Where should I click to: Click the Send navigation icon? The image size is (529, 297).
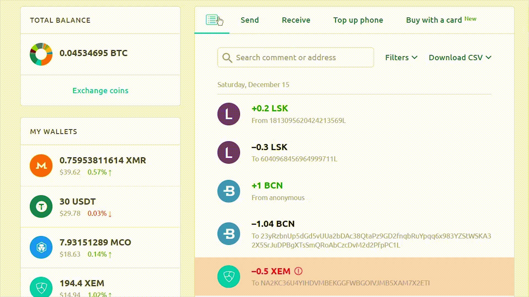[x=250, y=20]
